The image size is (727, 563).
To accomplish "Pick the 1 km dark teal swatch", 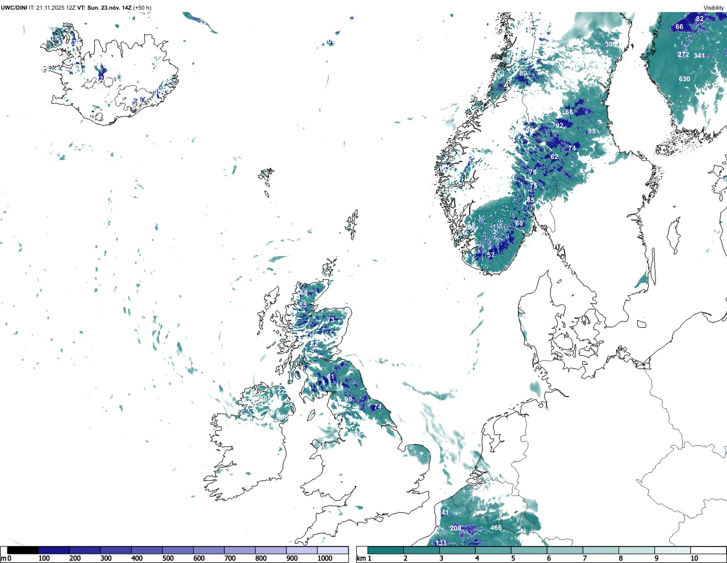I will (x=386, y=550).
